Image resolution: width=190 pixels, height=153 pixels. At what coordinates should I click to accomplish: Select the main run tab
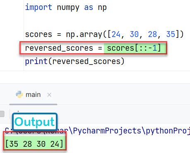[33, 95]
